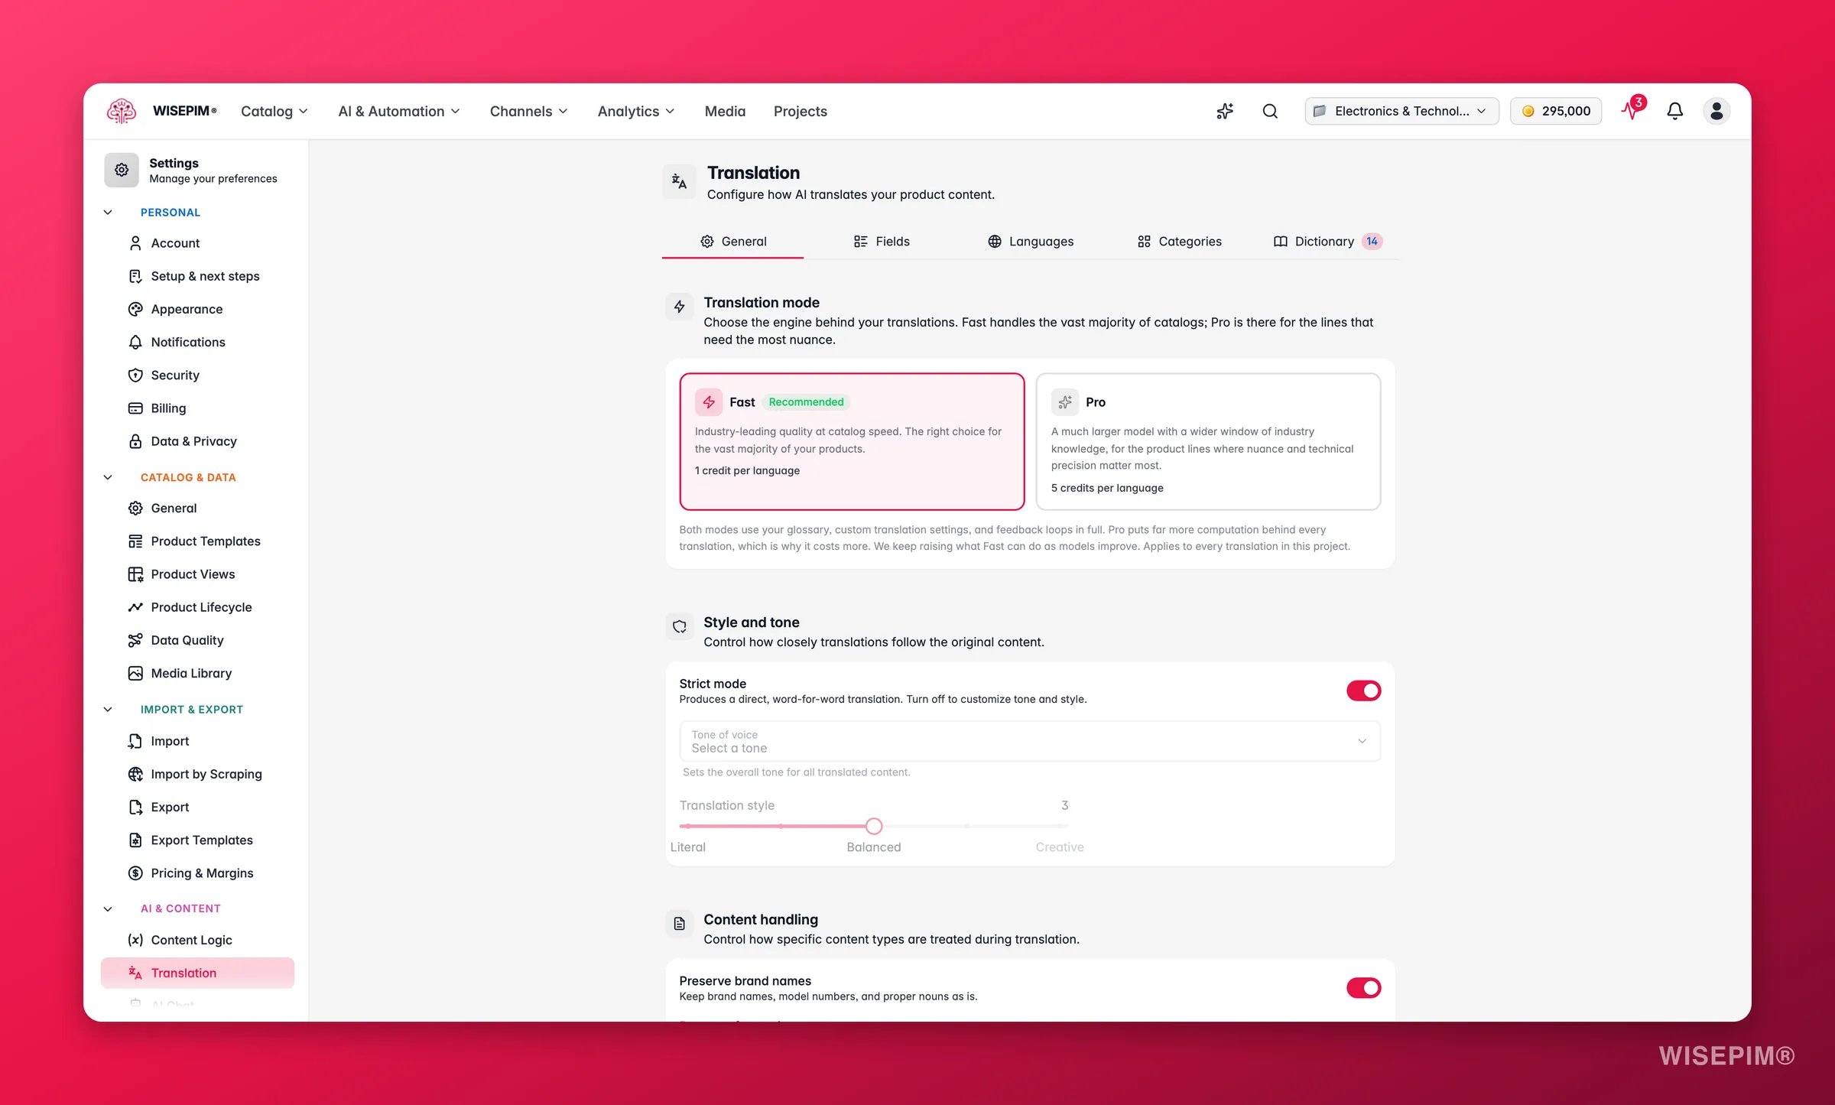Click the Translation style slider handle

coord(874,826)
